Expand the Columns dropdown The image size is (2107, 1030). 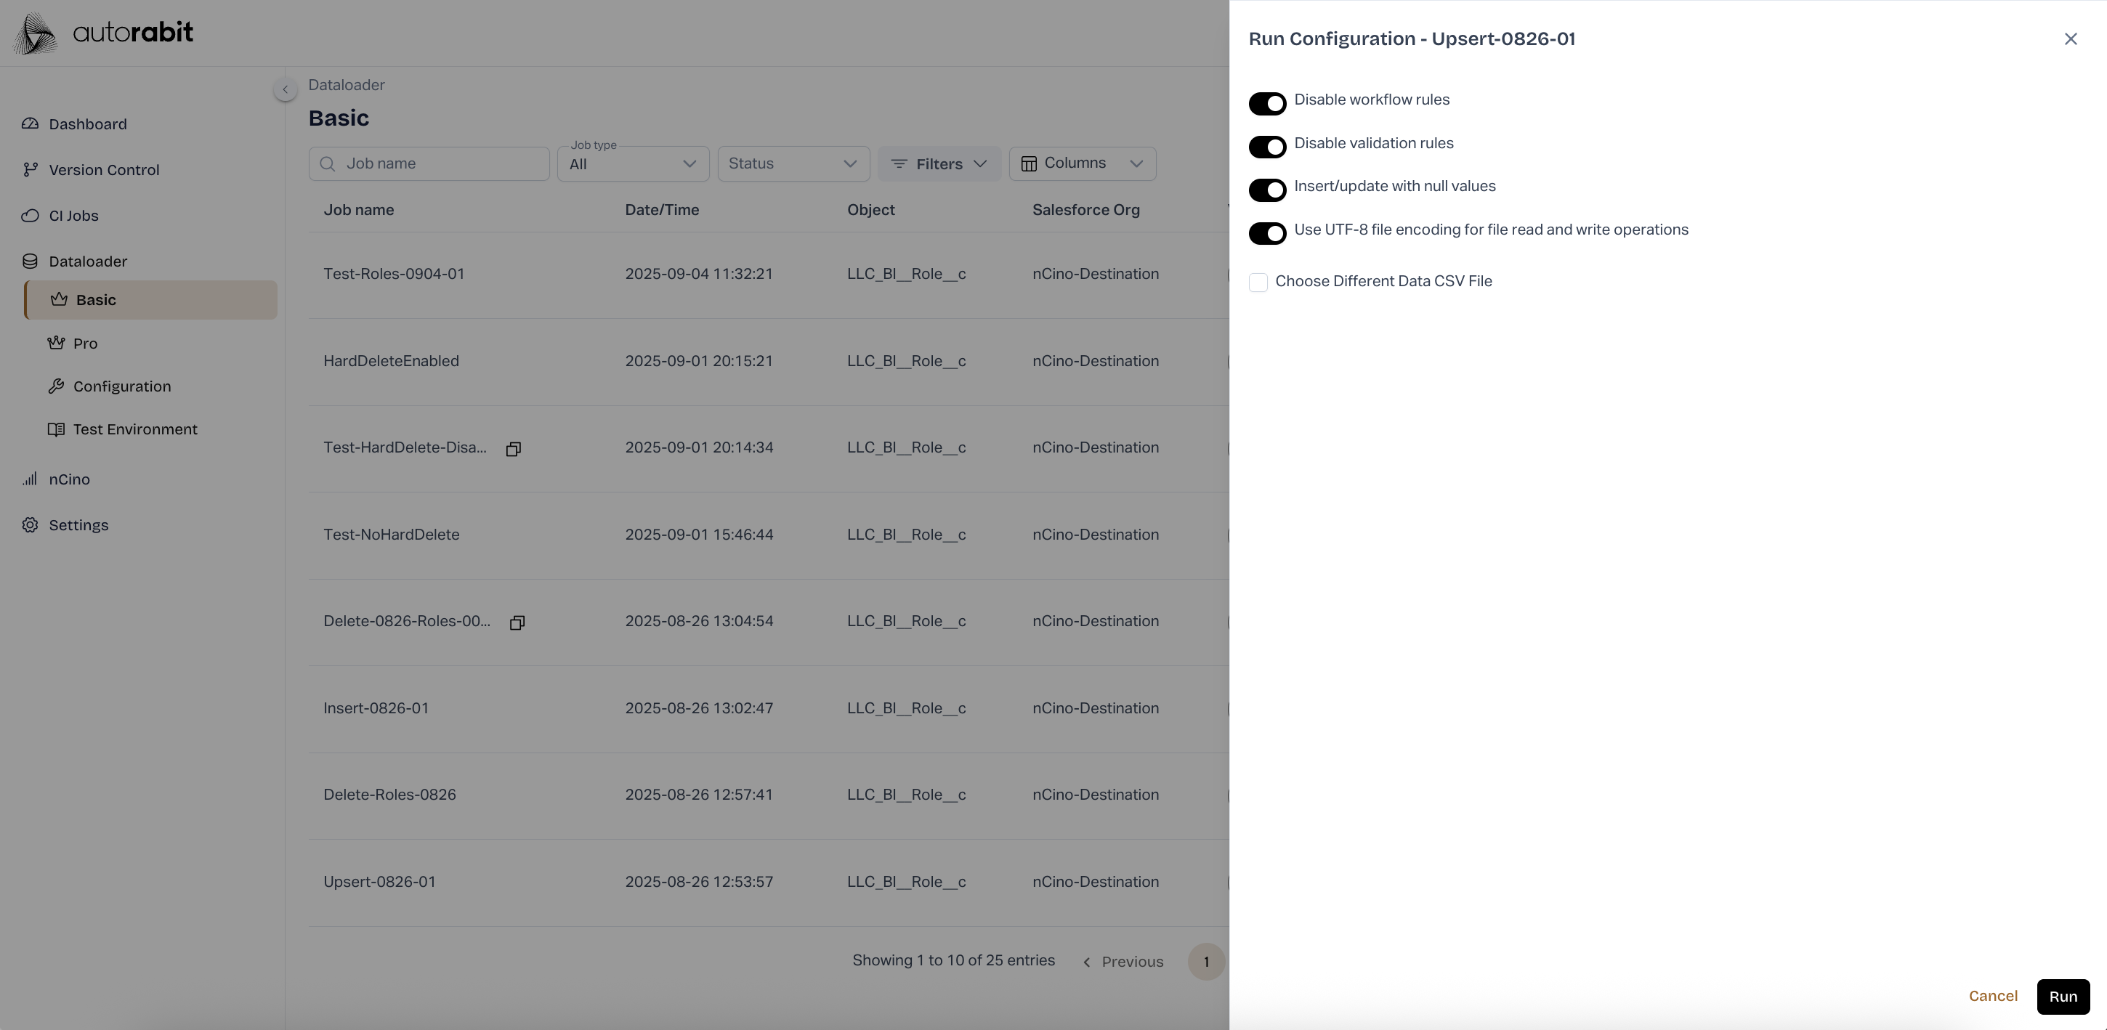pos(1081,163)
